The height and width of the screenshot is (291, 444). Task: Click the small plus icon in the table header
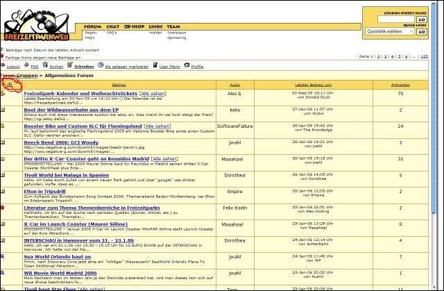10,85
